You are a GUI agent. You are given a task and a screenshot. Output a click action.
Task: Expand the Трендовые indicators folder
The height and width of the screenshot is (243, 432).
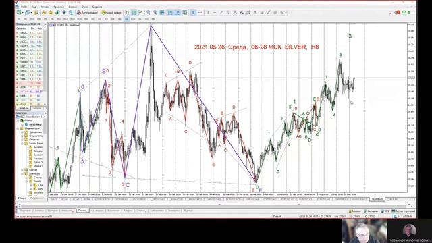coord(22,132)
